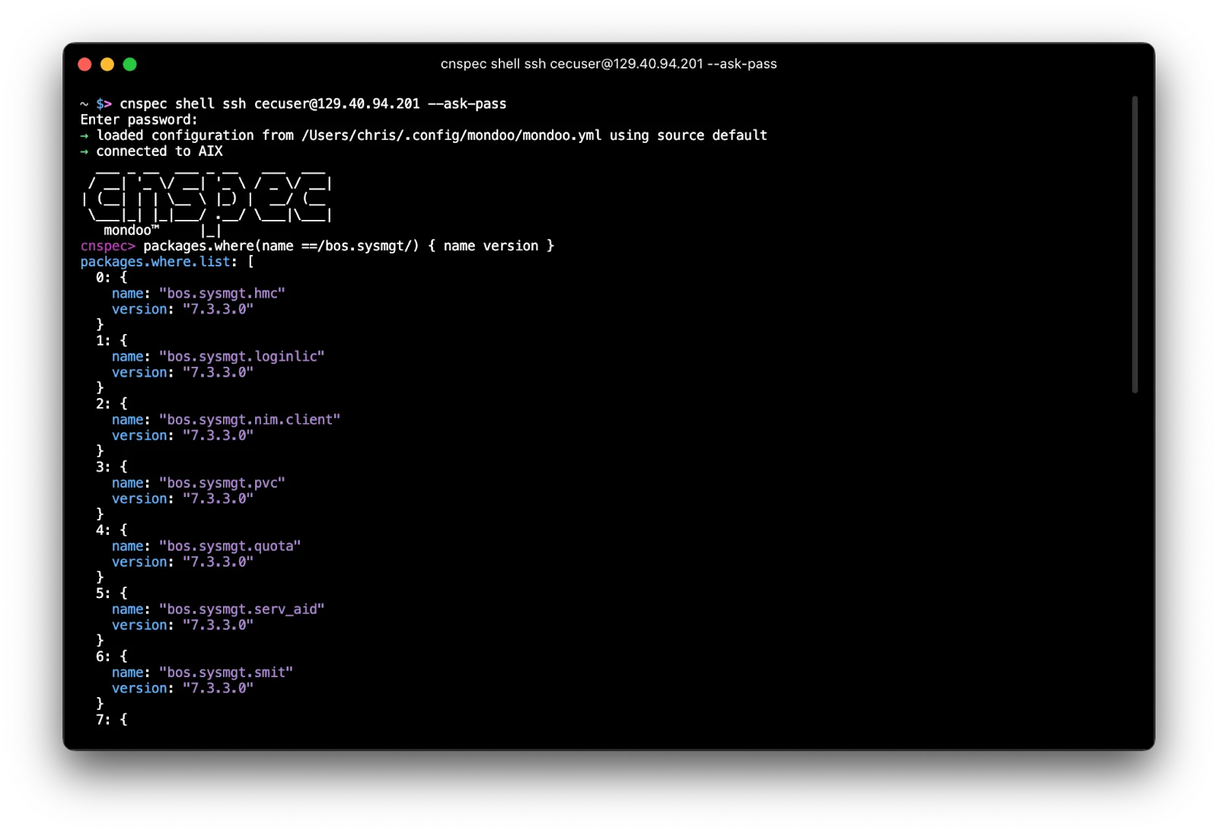Click the name value "bos.sysmgt.smit"
This screenshot has height=834, width=1218.
click(226, 673)
